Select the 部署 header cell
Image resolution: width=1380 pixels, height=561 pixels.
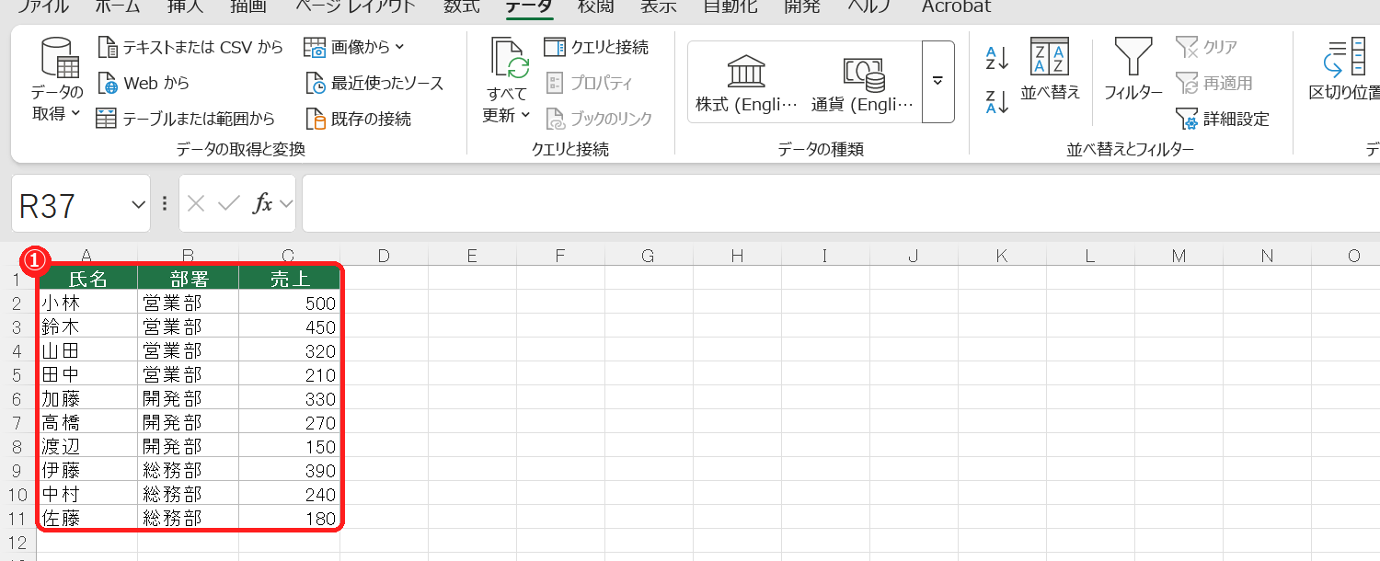coord(189,279)
